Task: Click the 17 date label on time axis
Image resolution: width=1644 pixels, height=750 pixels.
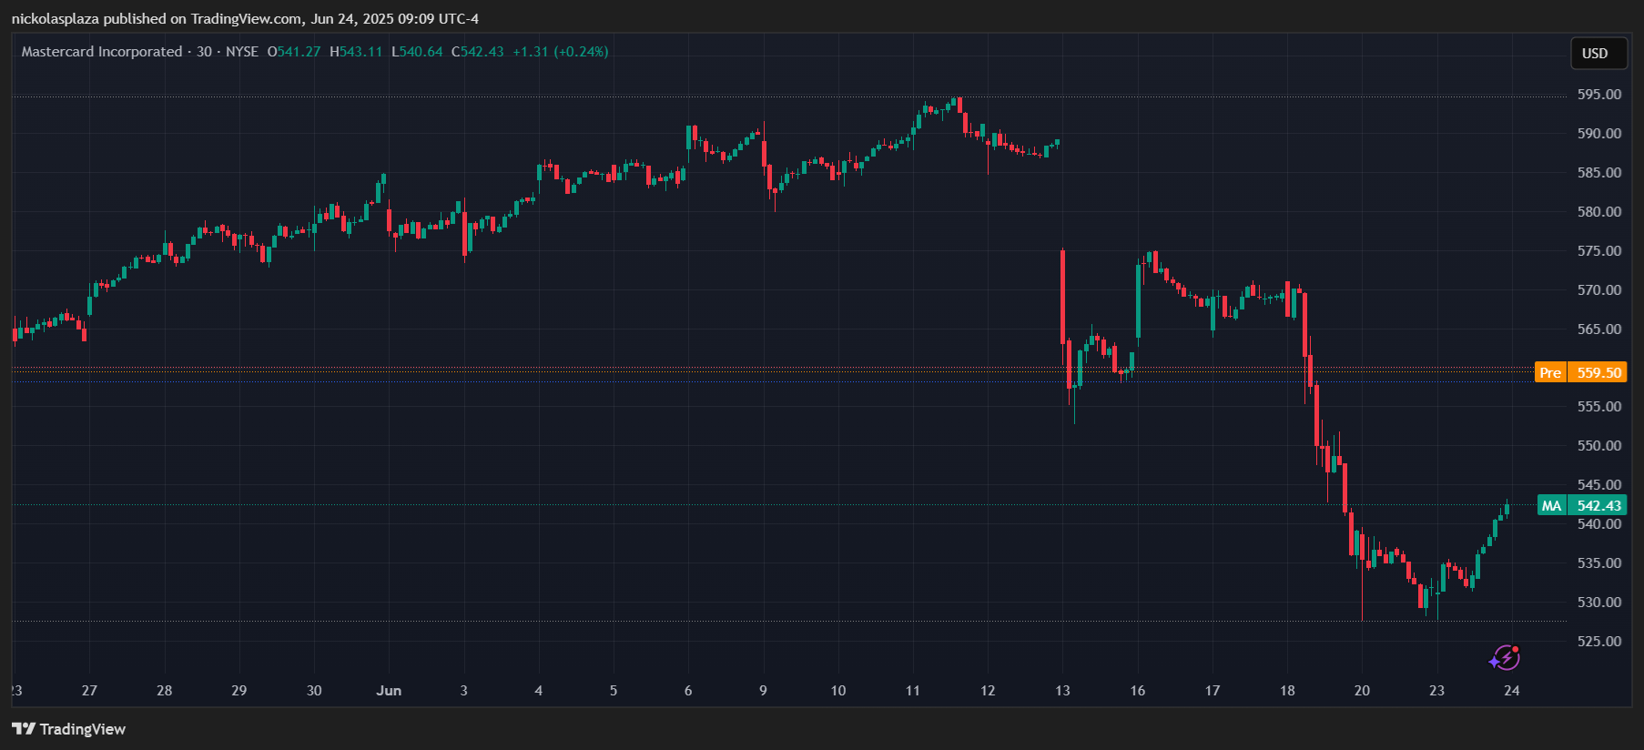Action: coord(1213,691)
